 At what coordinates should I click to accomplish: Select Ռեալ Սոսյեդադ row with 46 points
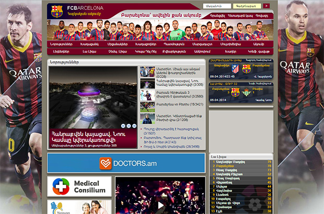[x=241, y=179]
